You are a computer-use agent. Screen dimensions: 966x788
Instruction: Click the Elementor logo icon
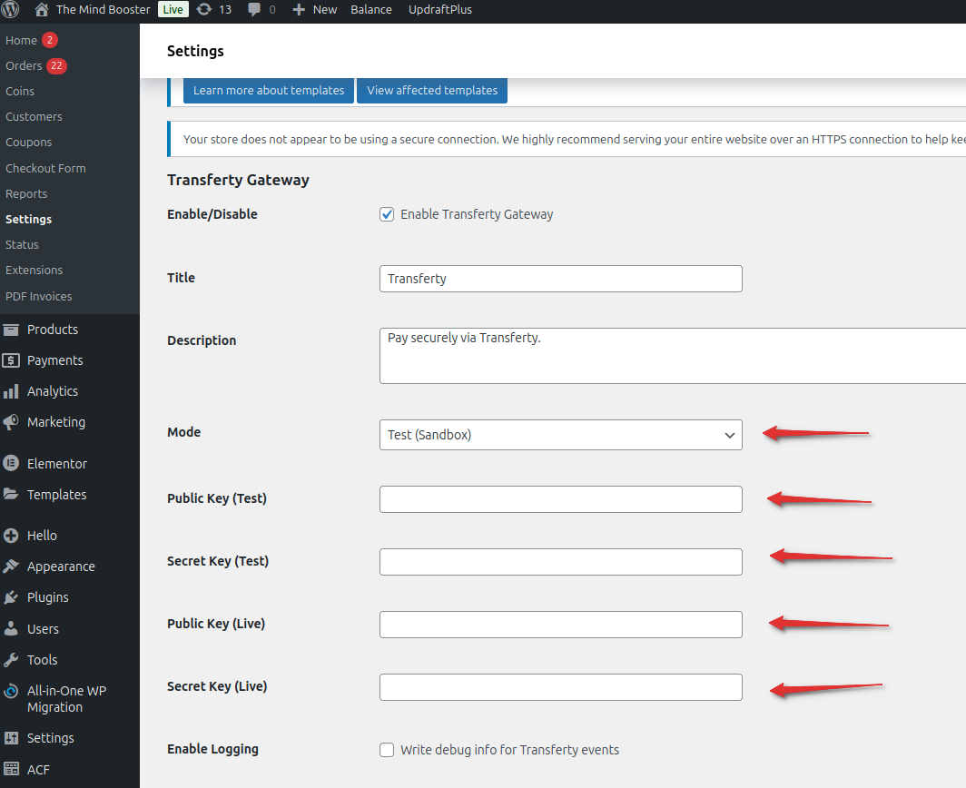[11, 463]
